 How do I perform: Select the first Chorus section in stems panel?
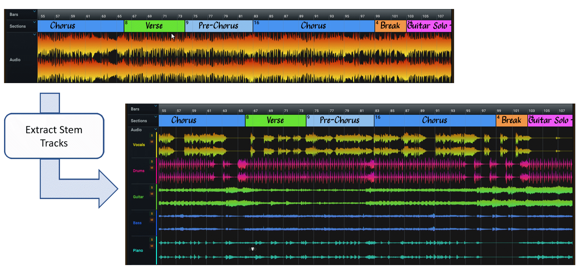202,121
